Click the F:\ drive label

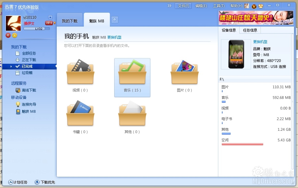(x=222, y=79)
